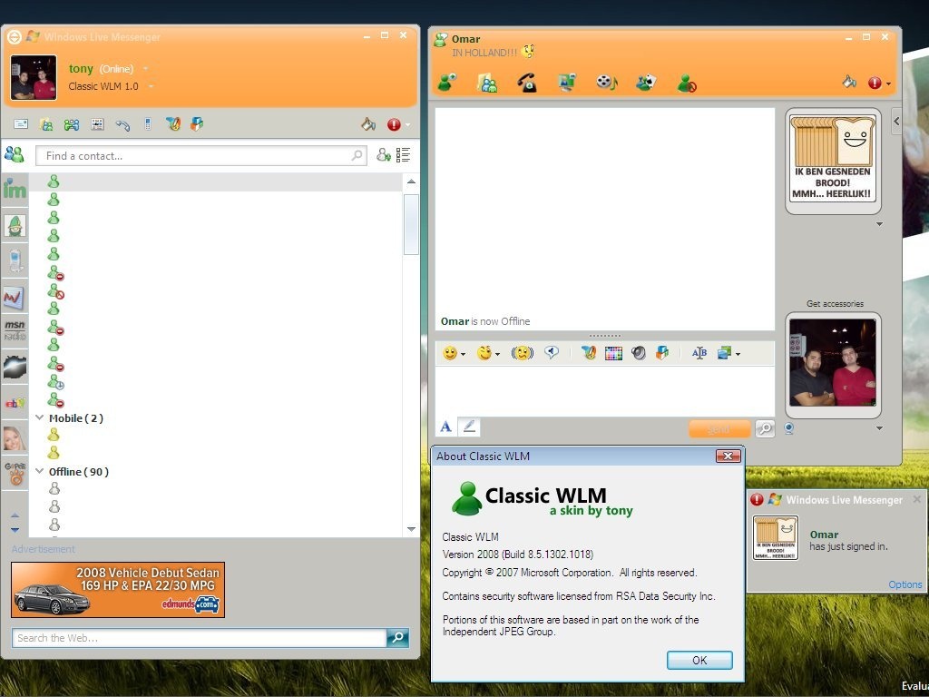Open tony's online status dropdown arrow
929x697 pixels.
(x=146, y=69)
